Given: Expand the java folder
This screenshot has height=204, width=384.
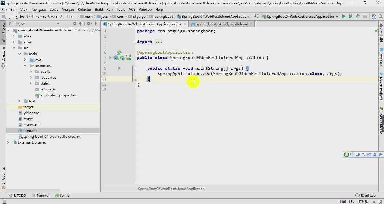Looking at the screenshot, I should [25, 60].
